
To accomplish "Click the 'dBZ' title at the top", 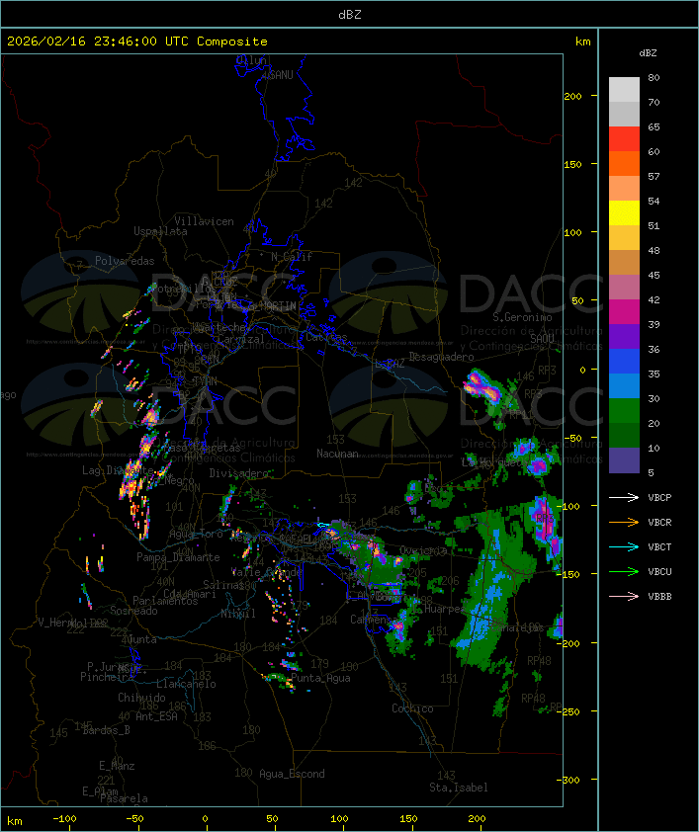I will pos(350,14).
